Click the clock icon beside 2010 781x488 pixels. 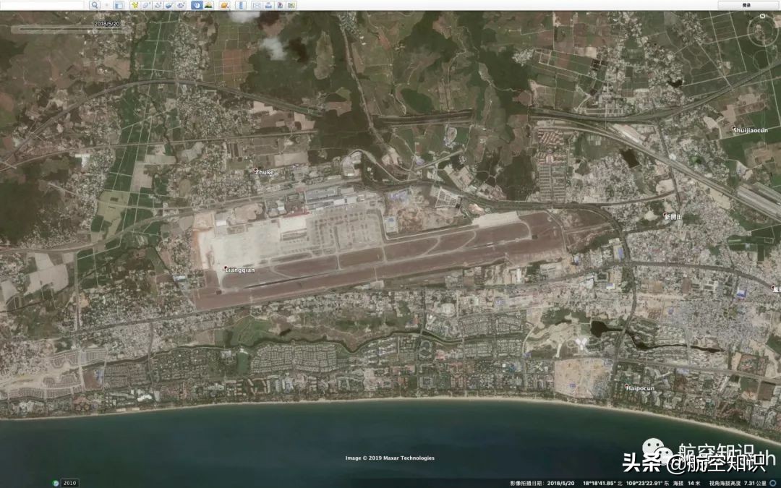click(x=56, y=483)
